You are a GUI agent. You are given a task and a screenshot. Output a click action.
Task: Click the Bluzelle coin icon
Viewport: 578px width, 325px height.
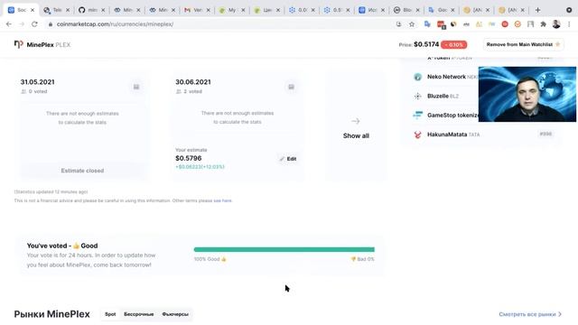(x=417, y=97)
